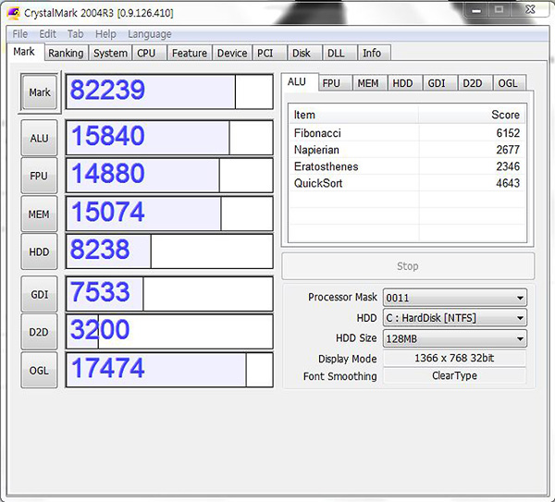Show the MEM results tab
Screen dimensions: 555x502
[369, 83]
